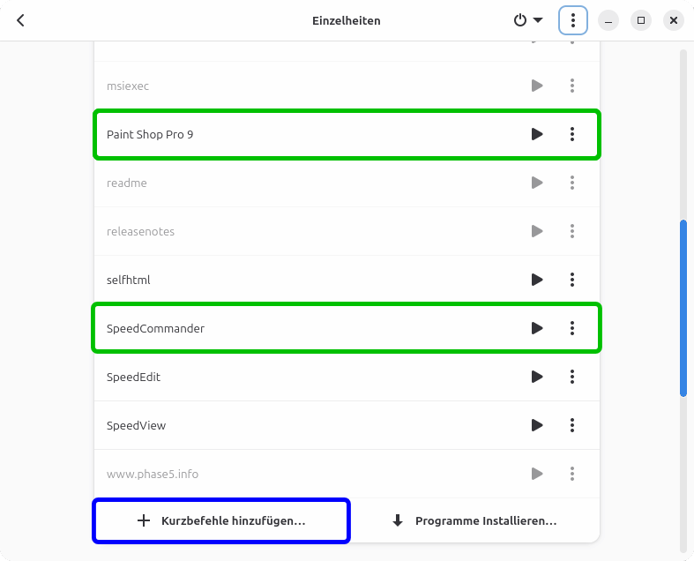Screen dimensions: 694x561
Task: Open the header main menu
Action: point(573,20)
